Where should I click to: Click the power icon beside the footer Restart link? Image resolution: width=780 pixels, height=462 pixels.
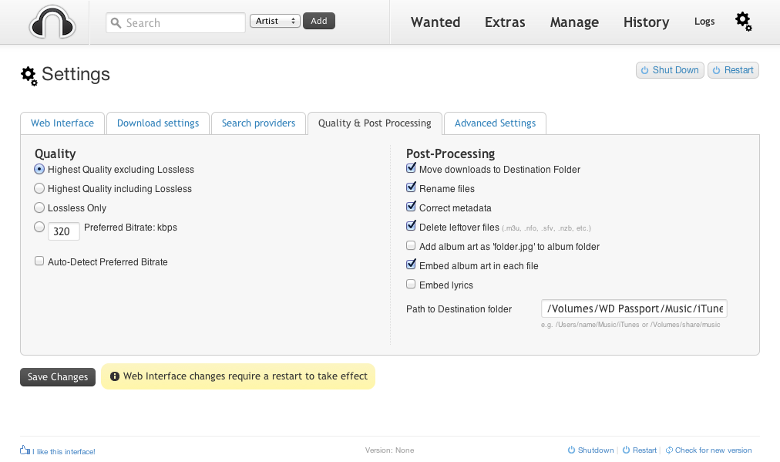click(x=626, y=450)
